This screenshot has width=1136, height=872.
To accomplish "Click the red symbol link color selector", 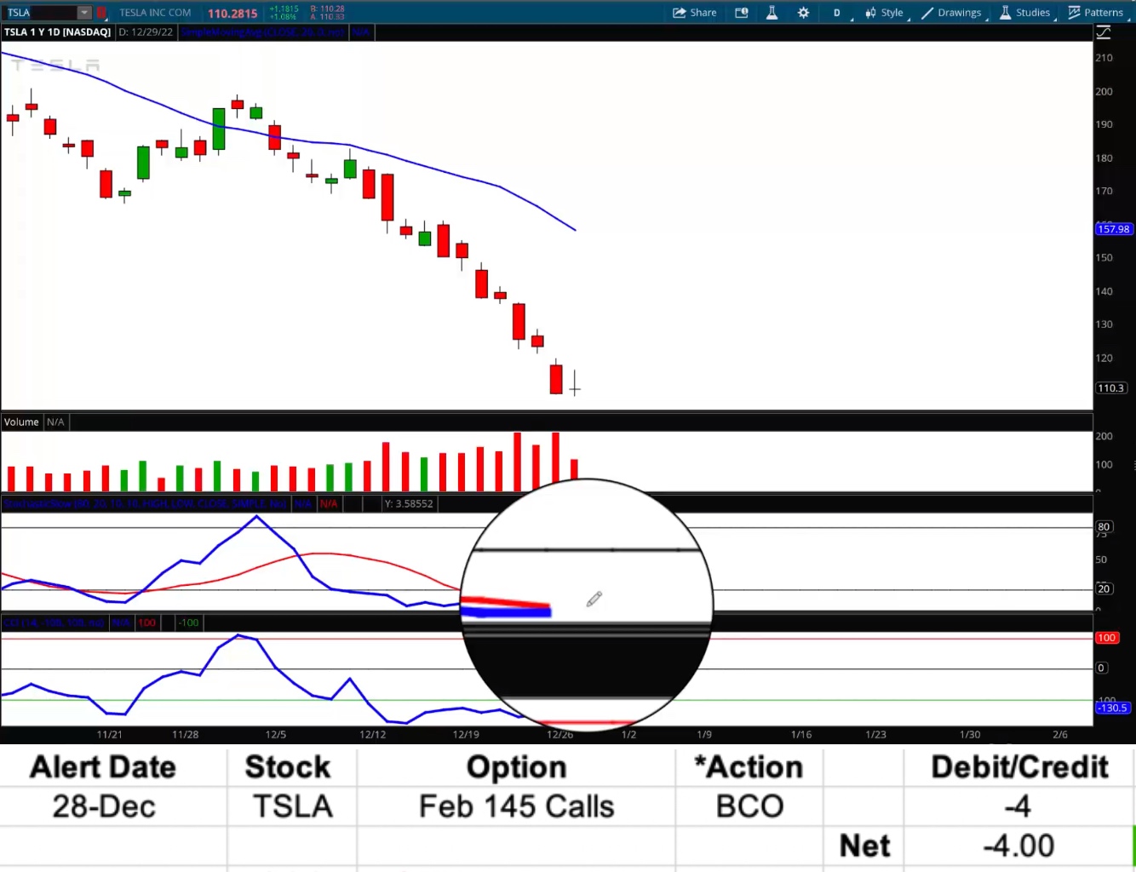I will point(101,13).
